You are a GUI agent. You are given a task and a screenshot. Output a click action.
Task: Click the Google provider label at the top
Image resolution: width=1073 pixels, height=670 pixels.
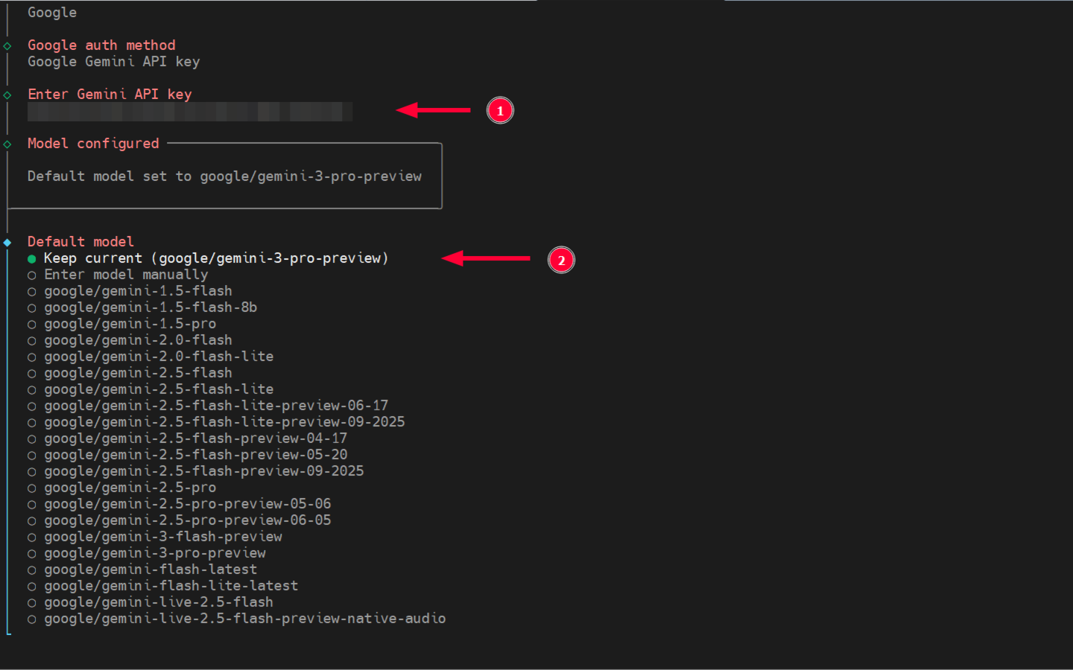coord(51,12)
